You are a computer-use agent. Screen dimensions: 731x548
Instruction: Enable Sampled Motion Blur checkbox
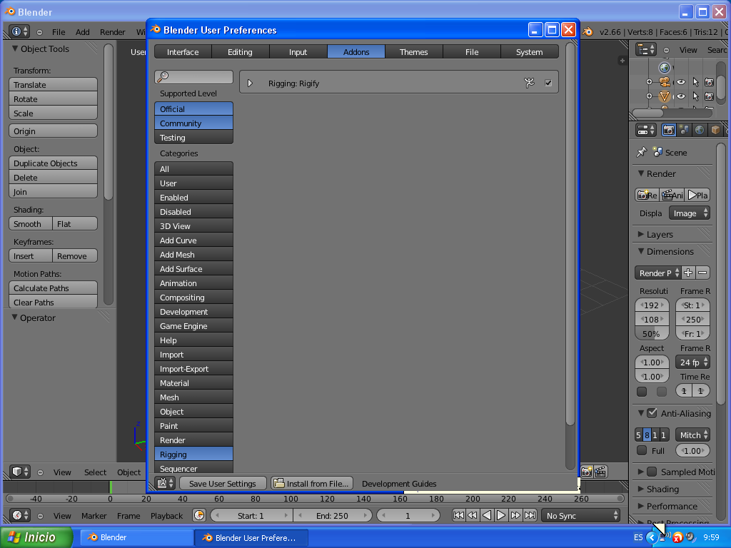(x=652, y=472)
